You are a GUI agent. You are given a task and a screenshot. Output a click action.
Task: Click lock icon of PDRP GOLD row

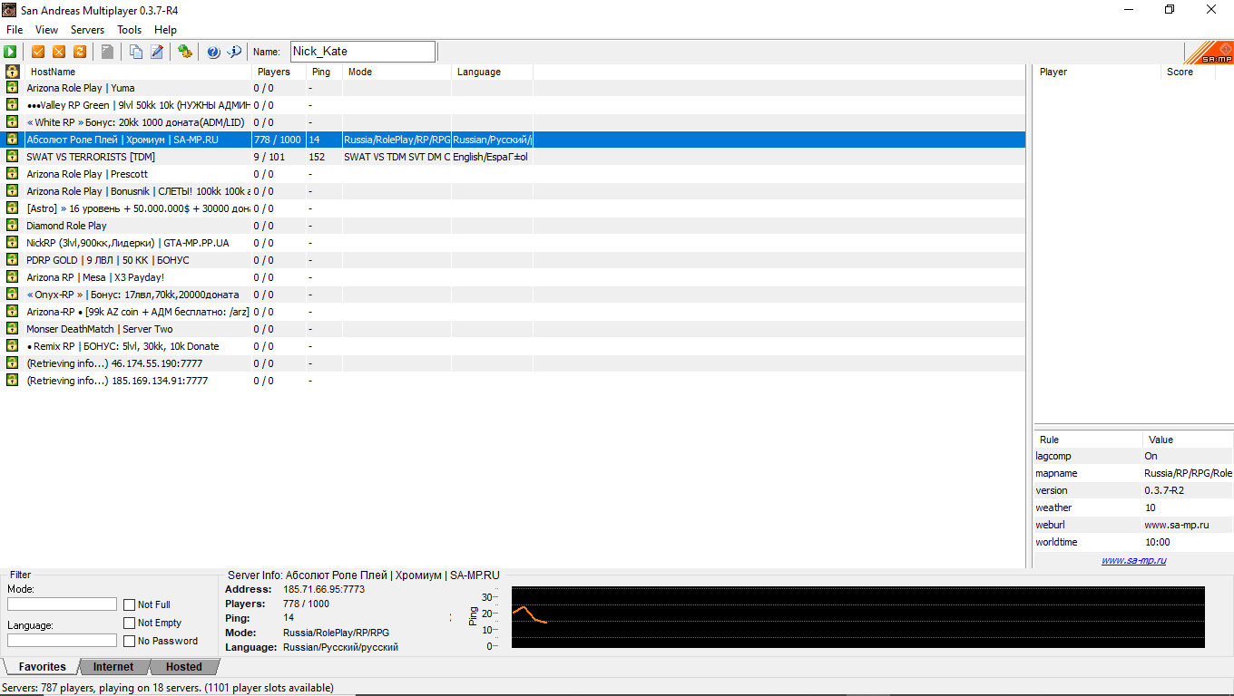pos(12,260)
